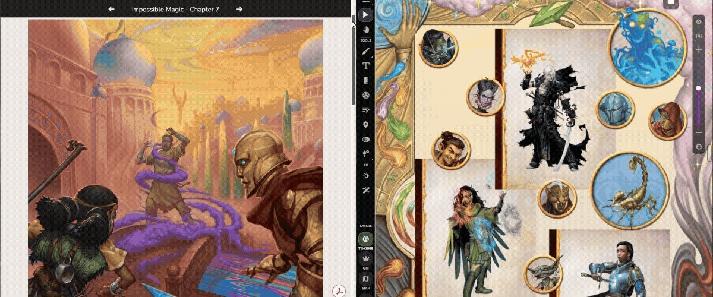Select the lighting brightness FX tool
This screenshot has width=713, height=297.
366,176
